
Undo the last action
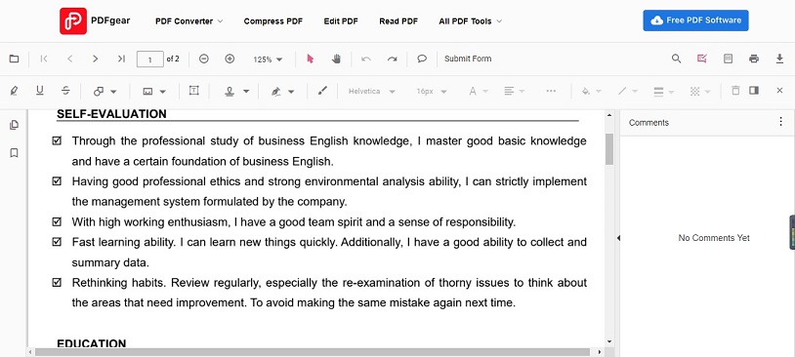366,59
